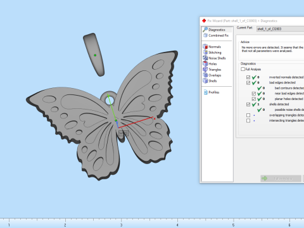304x228 pixels.
Task: Toggle the inverted normals detection checkbox
Action: (248, 77)
